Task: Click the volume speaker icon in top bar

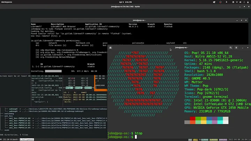Action: (x=240, y=2)
